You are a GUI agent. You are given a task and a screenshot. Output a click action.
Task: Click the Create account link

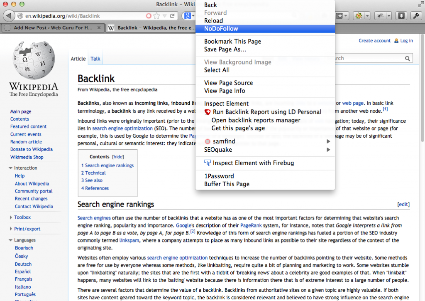pyautogui.click(x=375, y=41)
